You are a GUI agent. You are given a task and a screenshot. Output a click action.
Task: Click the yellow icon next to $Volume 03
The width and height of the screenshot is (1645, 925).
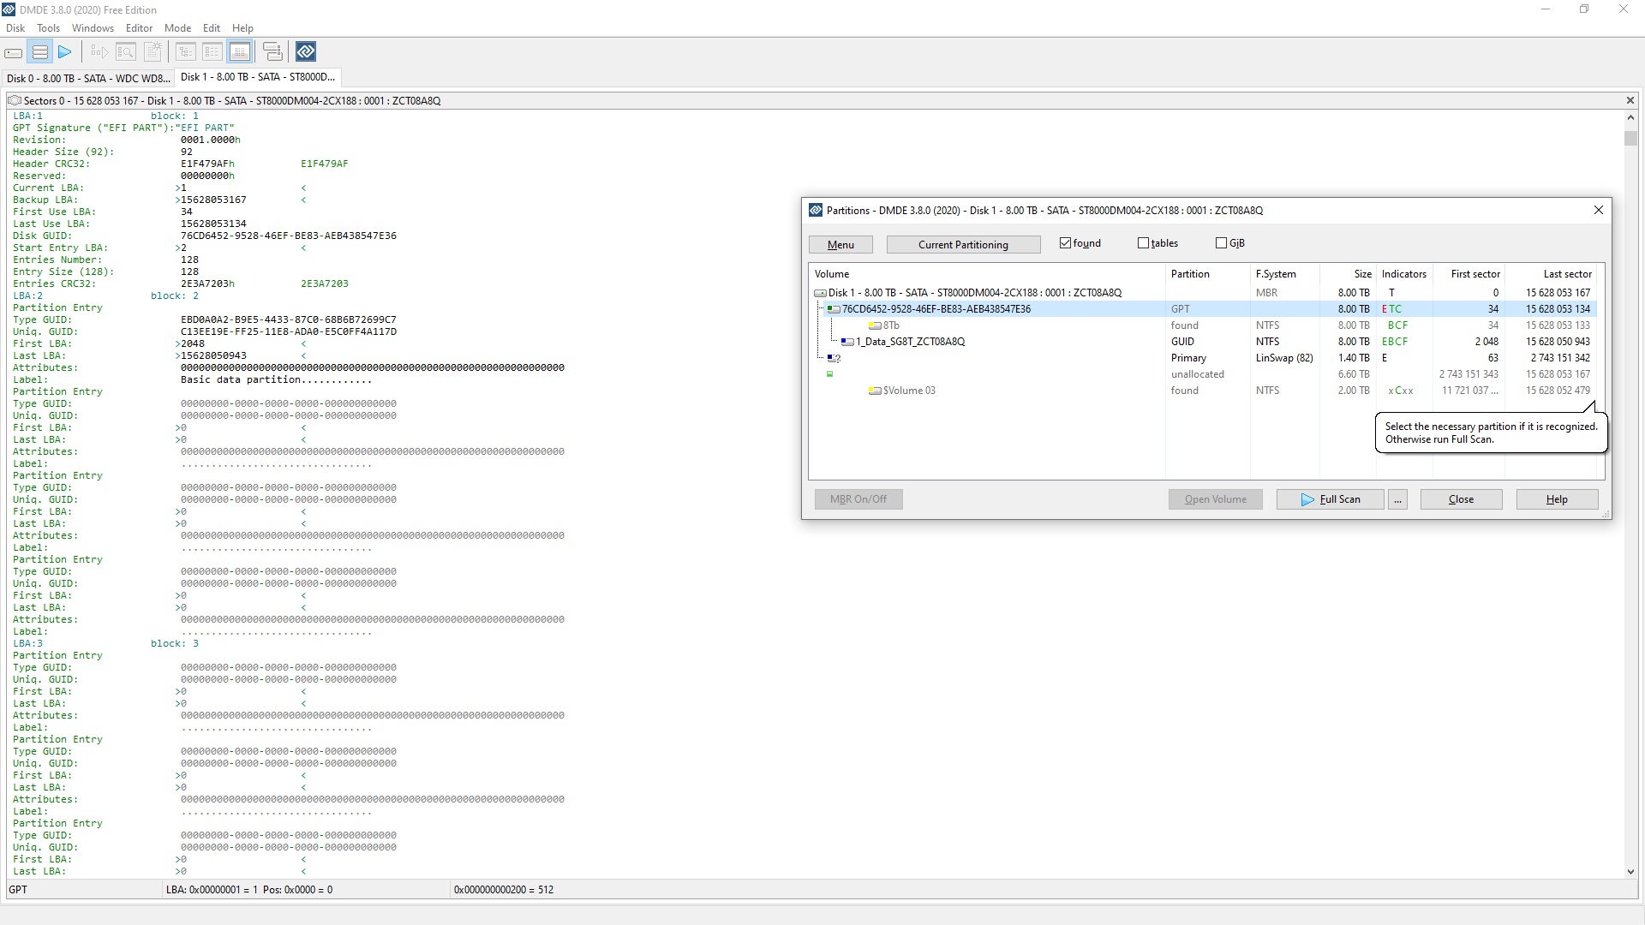[x=875, y=391]
